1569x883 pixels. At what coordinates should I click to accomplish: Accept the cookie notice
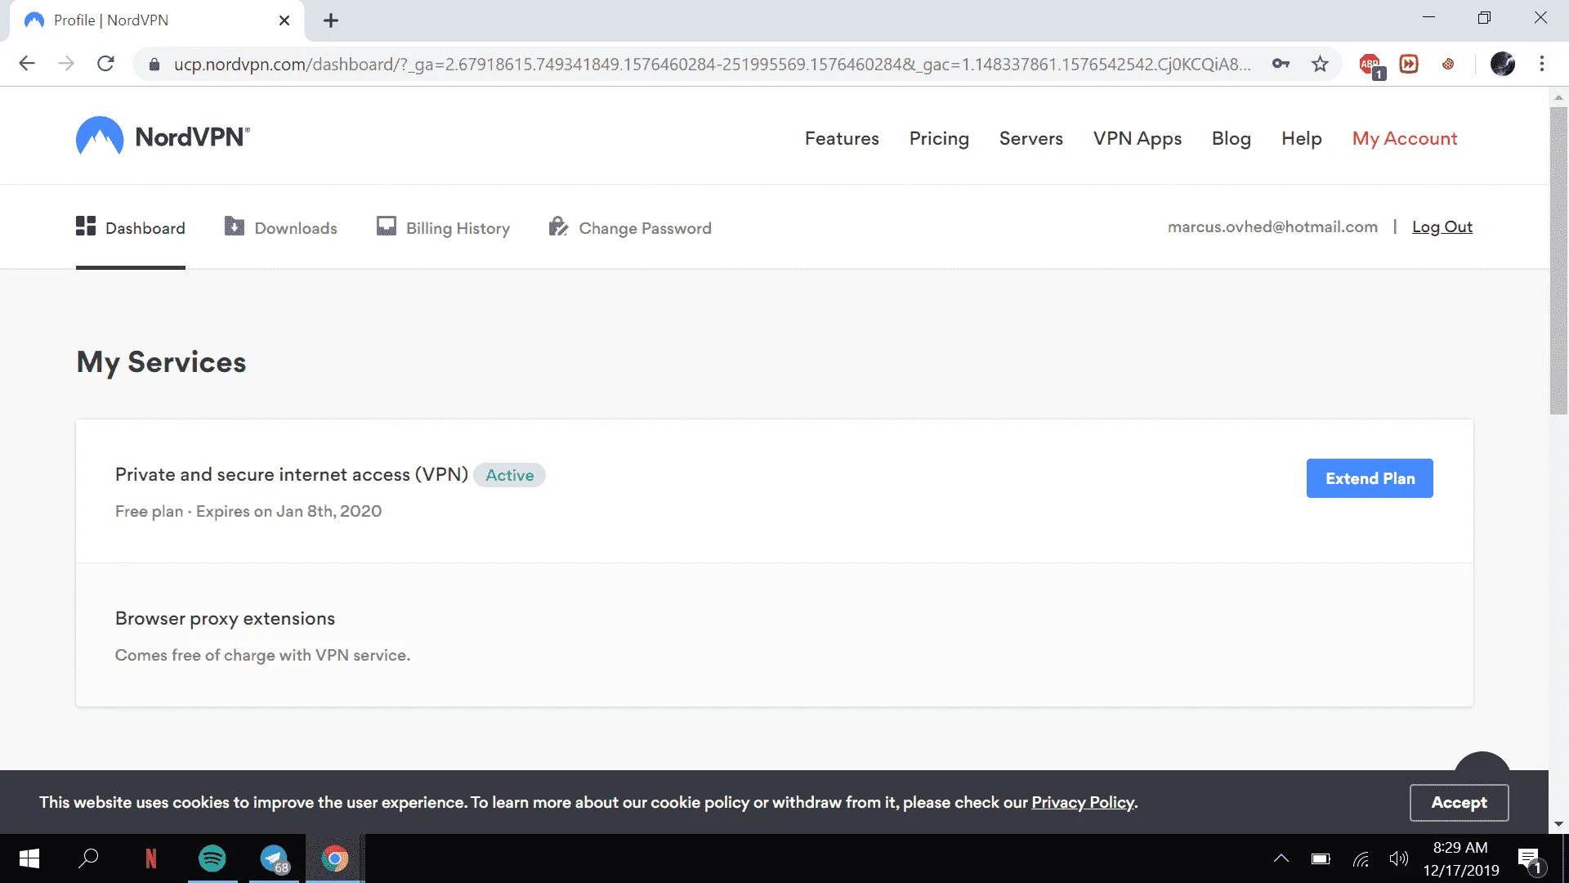1459,802
